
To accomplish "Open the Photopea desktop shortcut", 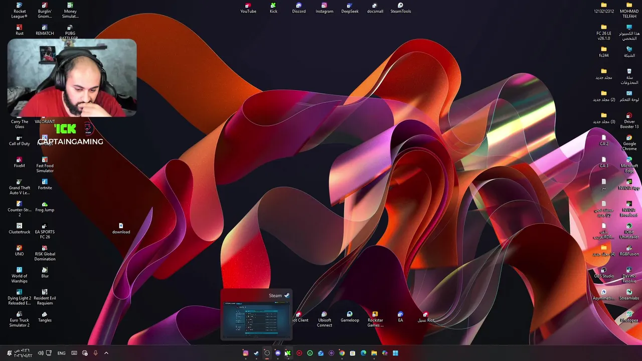I will pyautogui.click(x=629, y=316).
